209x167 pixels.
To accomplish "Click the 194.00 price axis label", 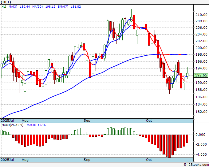I will 201,68.
